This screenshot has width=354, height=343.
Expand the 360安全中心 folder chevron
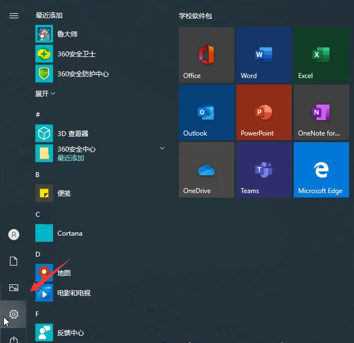162,148
